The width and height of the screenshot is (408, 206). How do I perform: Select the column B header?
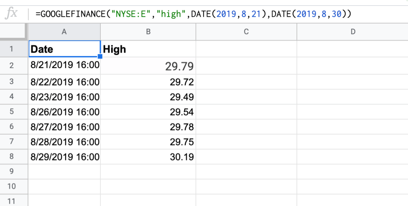[148, 31]
